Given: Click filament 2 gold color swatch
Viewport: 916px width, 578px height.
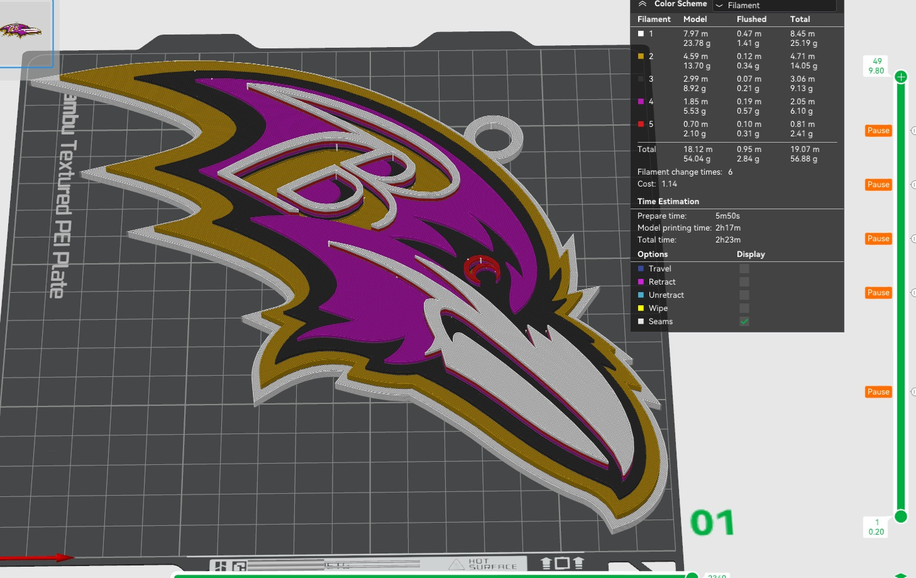Looking at the screenshot, I should tap(641, 57).
